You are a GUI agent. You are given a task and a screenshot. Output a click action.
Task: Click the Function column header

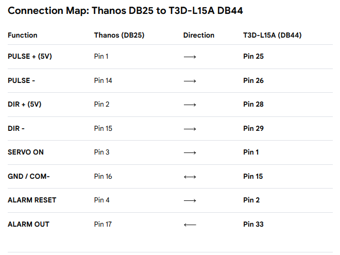click(x=23, y=36)
